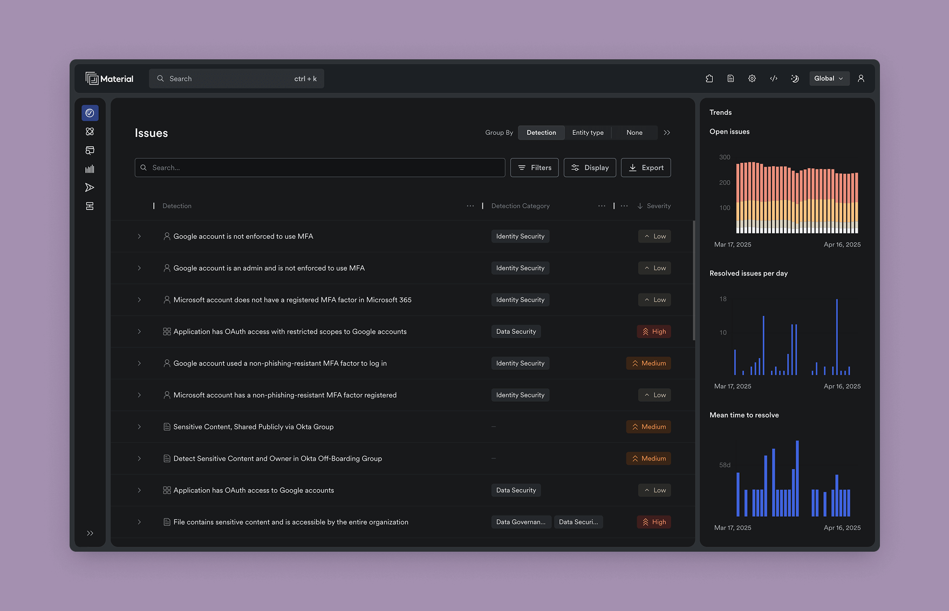
Task: Click Data Governan... tag on sensitive file row
Action: 521,522
